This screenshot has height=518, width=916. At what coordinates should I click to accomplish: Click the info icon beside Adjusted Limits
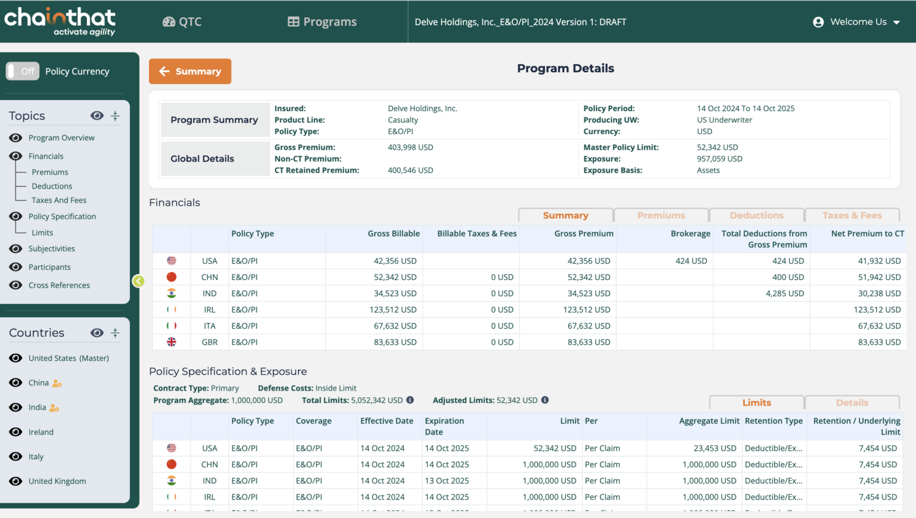545,400
